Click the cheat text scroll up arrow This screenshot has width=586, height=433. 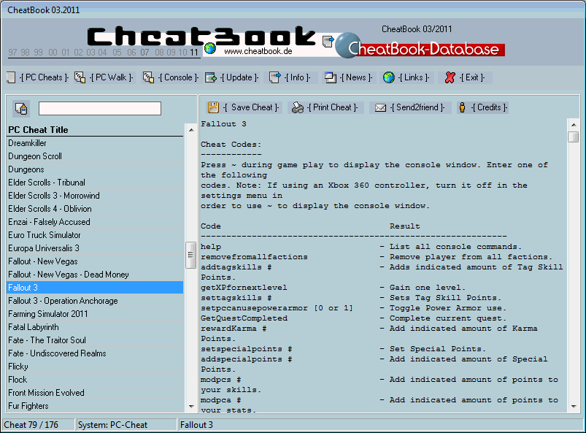tap(574, 125)
